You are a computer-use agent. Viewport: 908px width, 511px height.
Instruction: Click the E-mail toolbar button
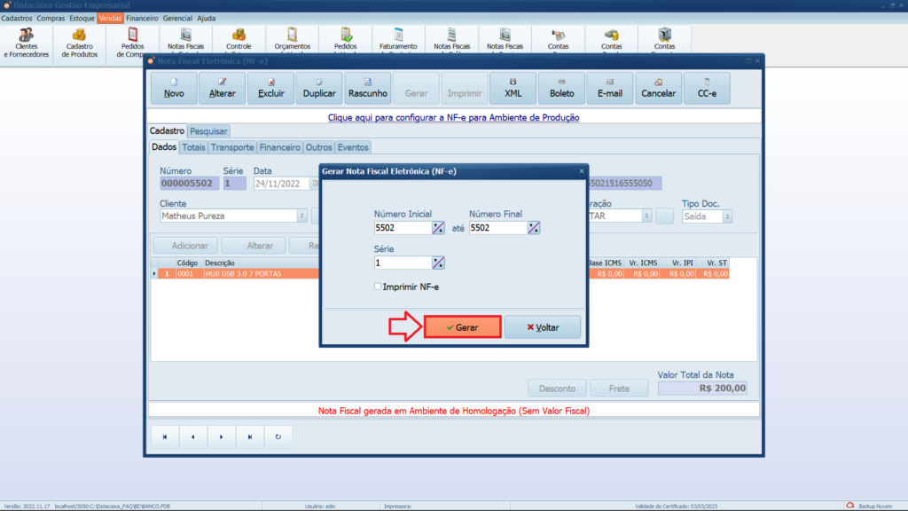[609, 89]
